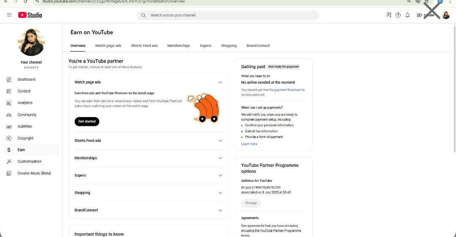Click the YouTube Studio logo
The image size is (456, 237).
click(30, 15)
